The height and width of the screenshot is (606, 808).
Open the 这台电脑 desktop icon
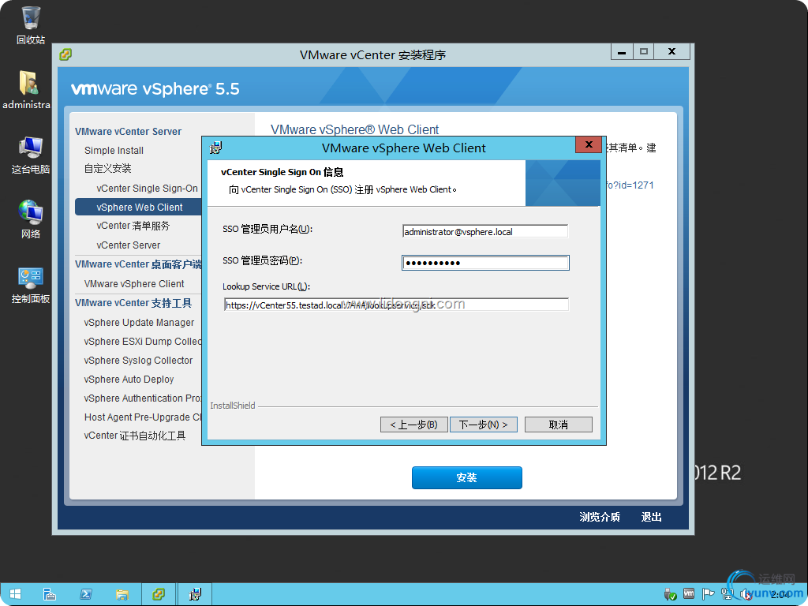click(31, 155)
